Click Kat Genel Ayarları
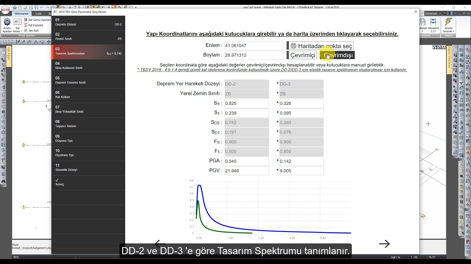Viewport: 471px width, 264px height. point(38,20)
